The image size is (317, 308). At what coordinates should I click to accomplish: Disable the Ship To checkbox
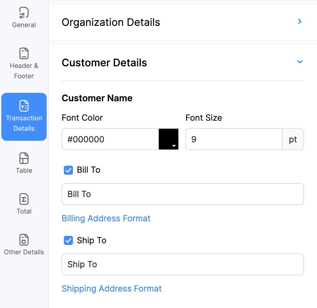pos(68,240)
